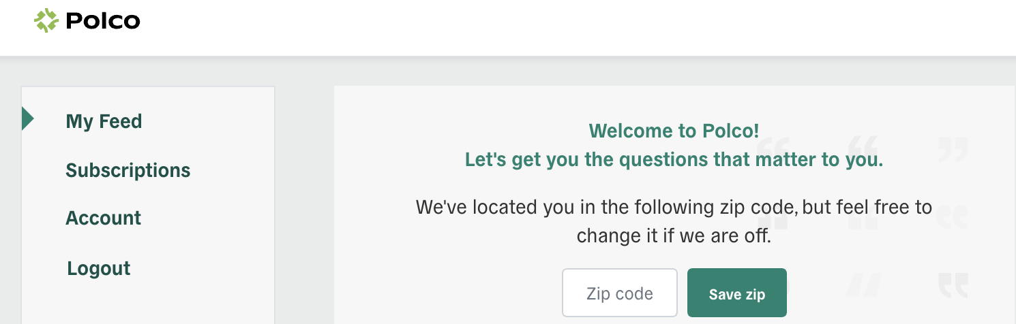The width and height of the screenshot is (1016, 324).
Task: Click the located zip code paragraph text
Action: click(x=674, y=221)
